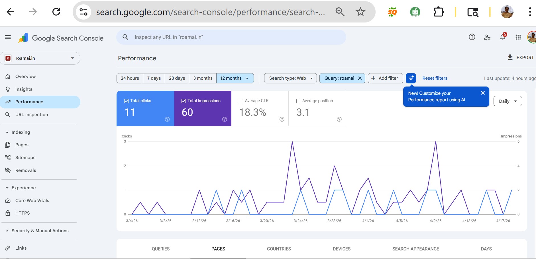Switch to the SEARCH APPEARANCE tab
536x259 pixels.
[x=416, y=249]
